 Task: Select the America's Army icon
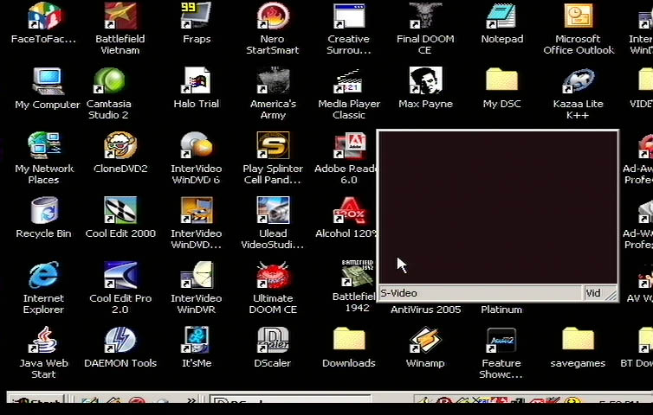coord(273,81)
